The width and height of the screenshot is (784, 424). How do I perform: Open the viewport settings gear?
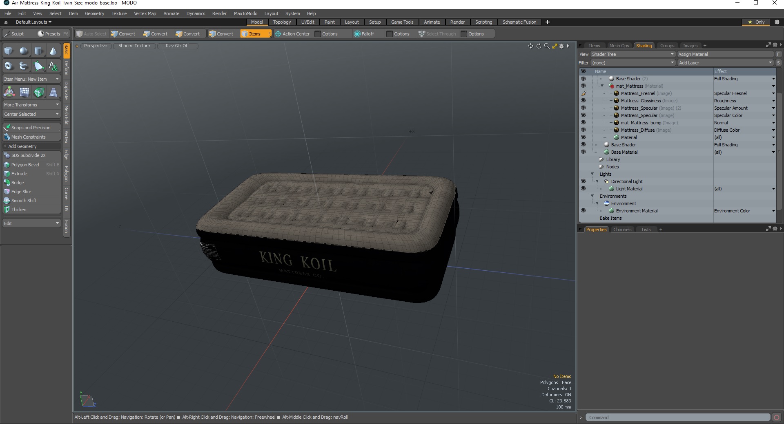tap(561, 46)
